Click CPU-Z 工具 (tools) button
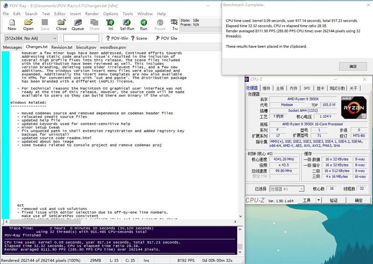The width and height of the screenshot is (373, 264). coord(307,200)
